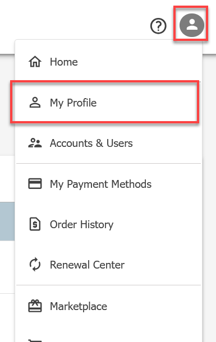Open the Renewal Center
This screenshot has width=216, height=342.
109,265
